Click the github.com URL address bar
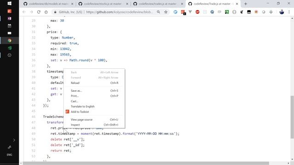The image size is (294, 165). pyautogui.click(x=119, y=12)
